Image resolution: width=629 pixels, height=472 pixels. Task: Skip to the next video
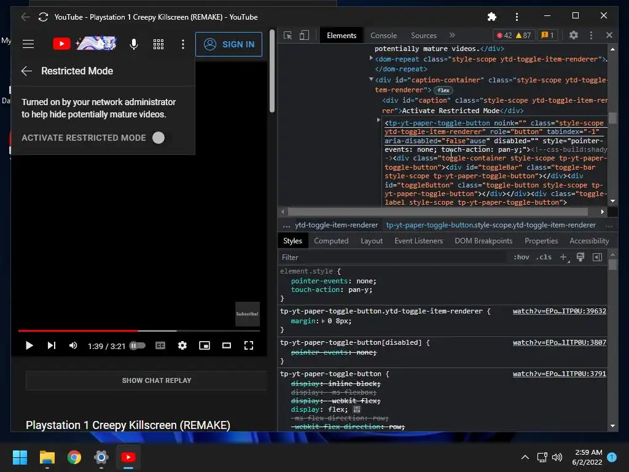coord(52,345)
